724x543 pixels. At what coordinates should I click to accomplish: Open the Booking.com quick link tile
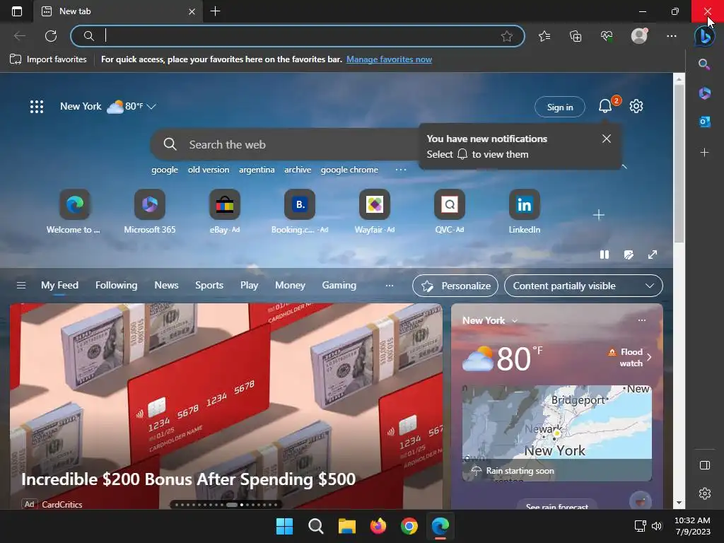(x=300, y=212)
